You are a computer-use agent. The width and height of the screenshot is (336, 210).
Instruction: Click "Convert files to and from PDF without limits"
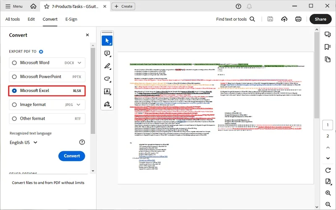[48, 183]
